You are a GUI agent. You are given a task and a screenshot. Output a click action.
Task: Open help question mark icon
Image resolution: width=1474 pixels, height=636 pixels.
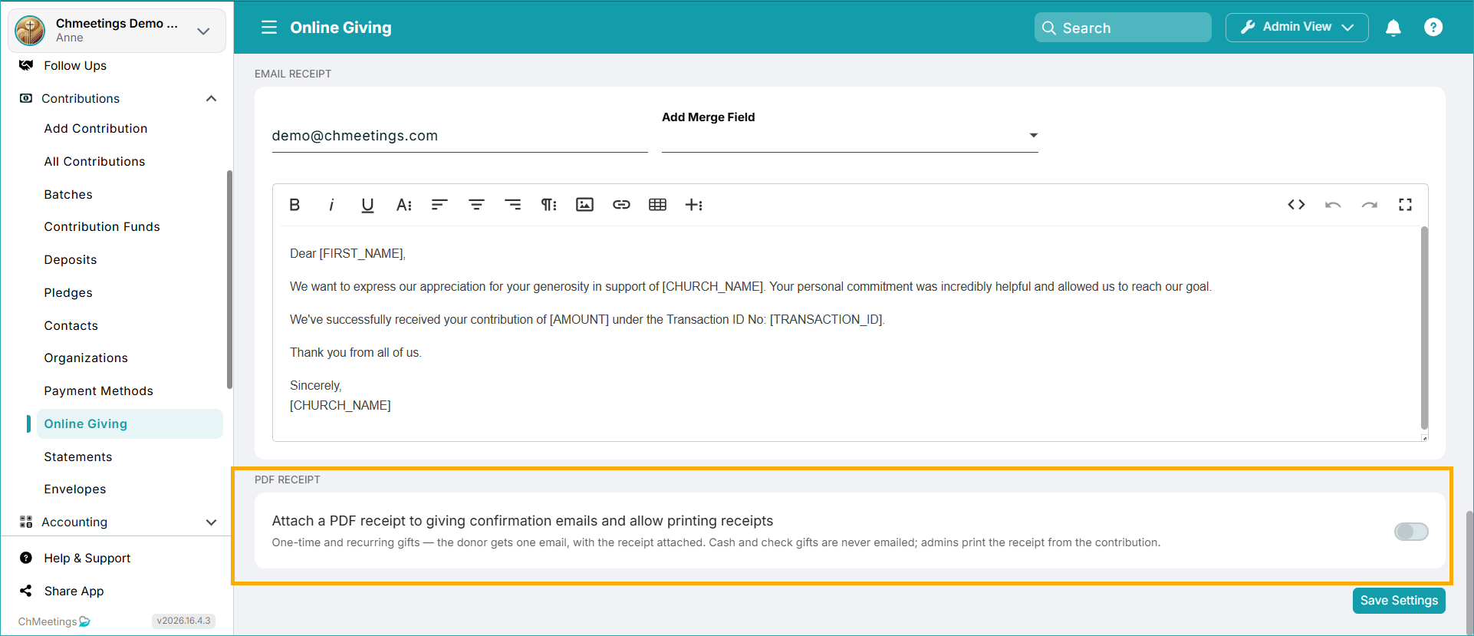click(1433, 28)
